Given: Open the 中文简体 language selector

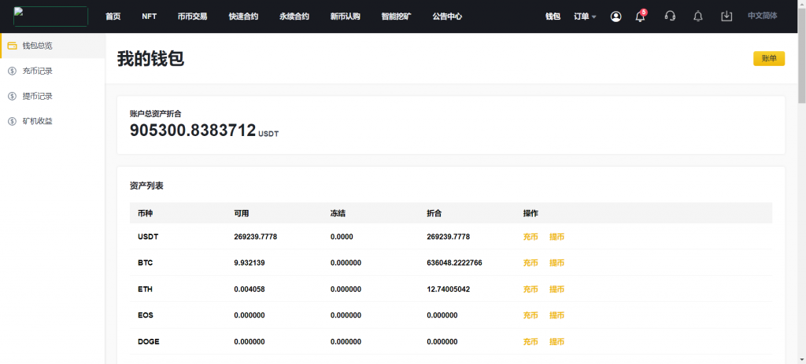Looking at the screenshot, I should (762, 16).
